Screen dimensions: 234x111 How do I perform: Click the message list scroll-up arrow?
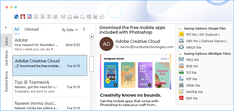point(92,37)
